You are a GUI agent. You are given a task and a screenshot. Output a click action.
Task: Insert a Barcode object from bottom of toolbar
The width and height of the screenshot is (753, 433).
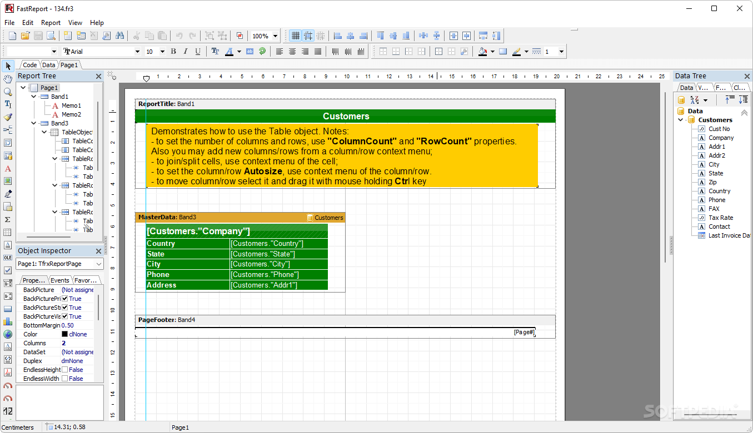[8, 411]
